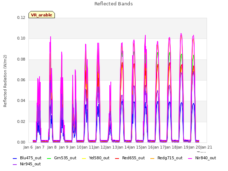Click the Jan 7 x-axis label
This screenshot has width=228, height=171.
click(40, 147)
